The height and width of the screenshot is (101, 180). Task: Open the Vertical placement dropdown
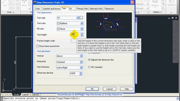[x=81, y=56]
